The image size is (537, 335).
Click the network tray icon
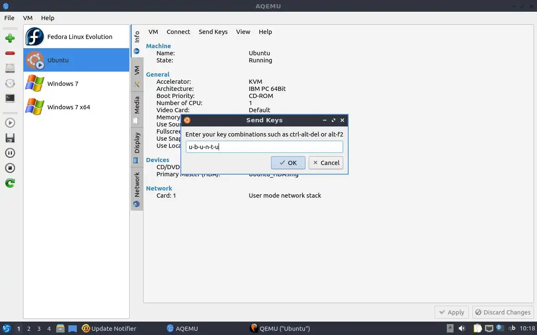click(489, 329)
